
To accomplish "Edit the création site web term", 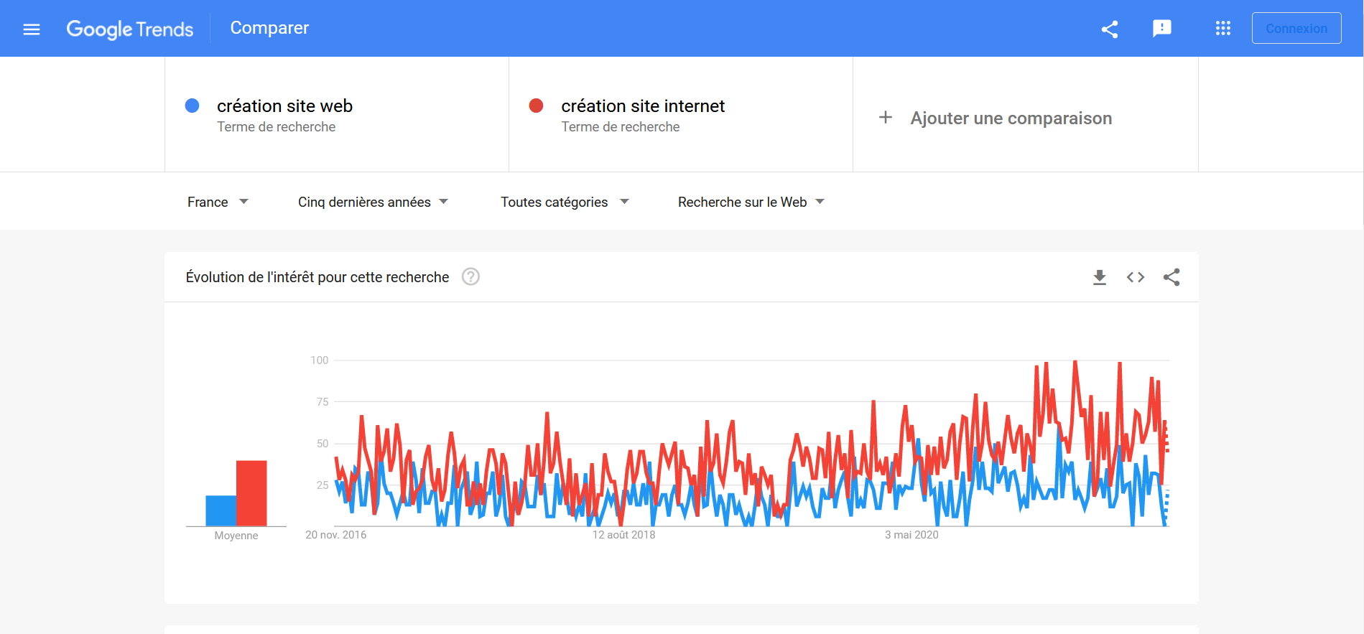I will click(x=284, y=106).
